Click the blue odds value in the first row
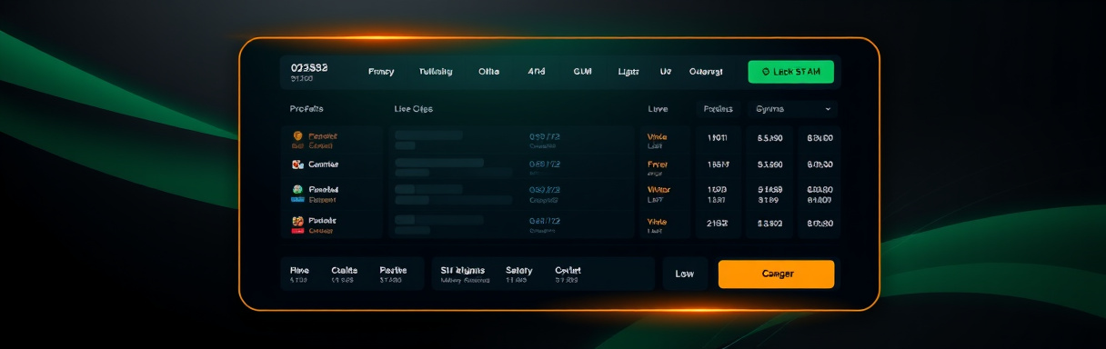The image size is (1106, 349). 545,136
